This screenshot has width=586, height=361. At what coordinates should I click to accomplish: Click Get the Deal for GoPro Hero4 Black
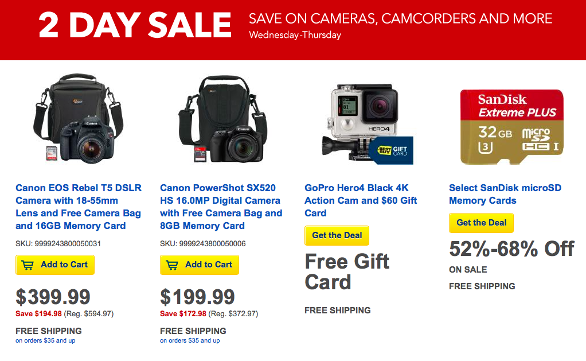tap(337, 235)
